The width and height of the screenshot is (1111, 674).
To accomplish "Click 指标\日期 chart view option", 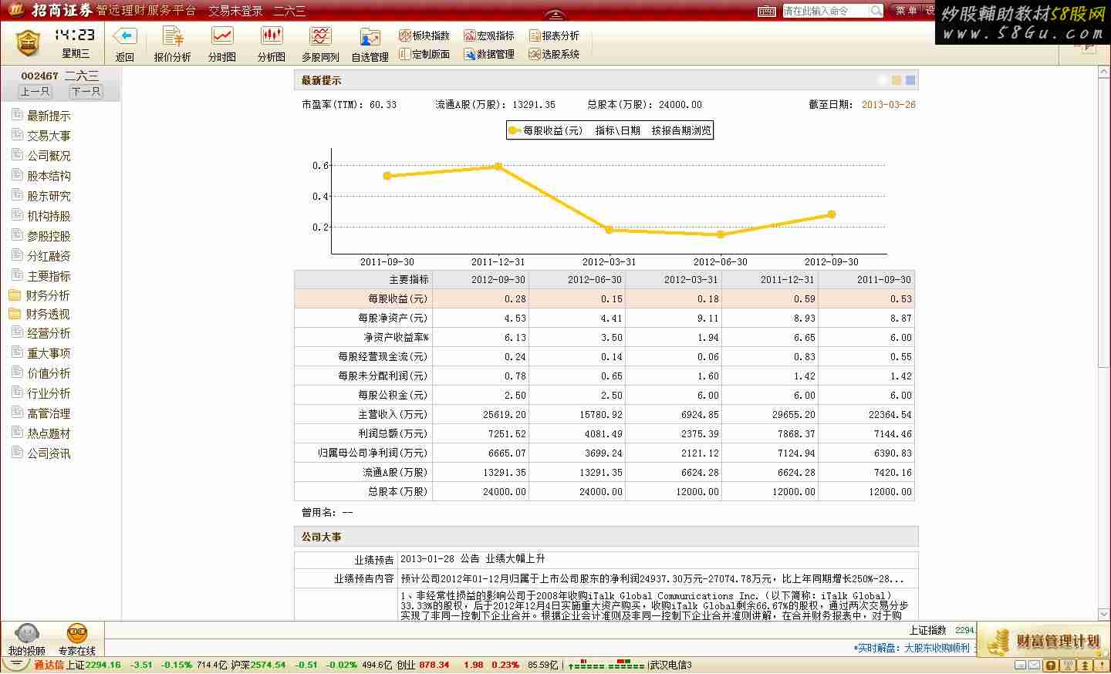I will [618, 130].
